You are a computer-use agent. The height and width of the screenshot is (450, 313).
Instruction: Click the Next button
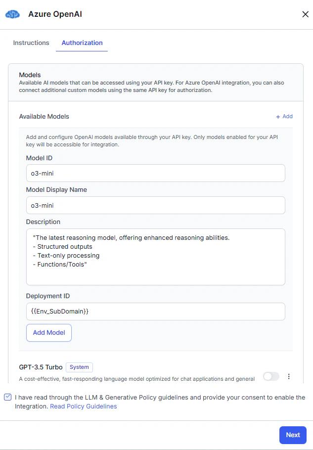click(292, 435)
